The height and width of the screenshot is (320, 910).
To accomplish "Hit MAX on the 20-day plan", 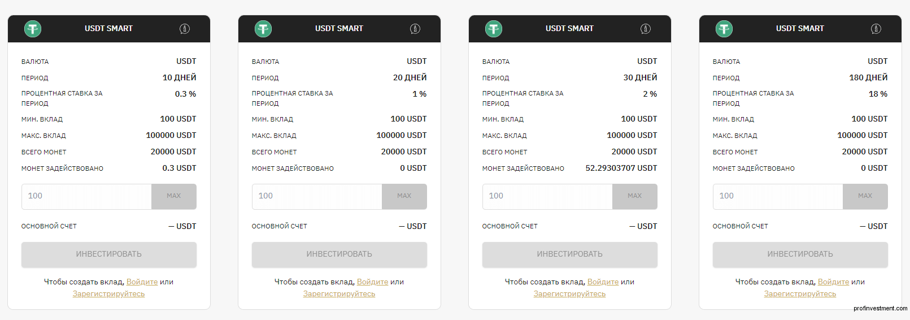I will click(x=404, y=196).
